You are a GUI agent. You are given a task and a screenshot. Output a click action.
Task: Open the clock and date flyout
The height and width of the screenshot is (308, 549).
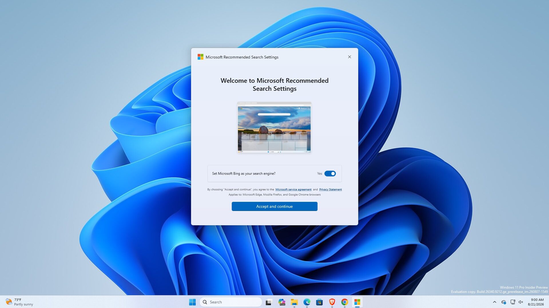tap(537, 302)
